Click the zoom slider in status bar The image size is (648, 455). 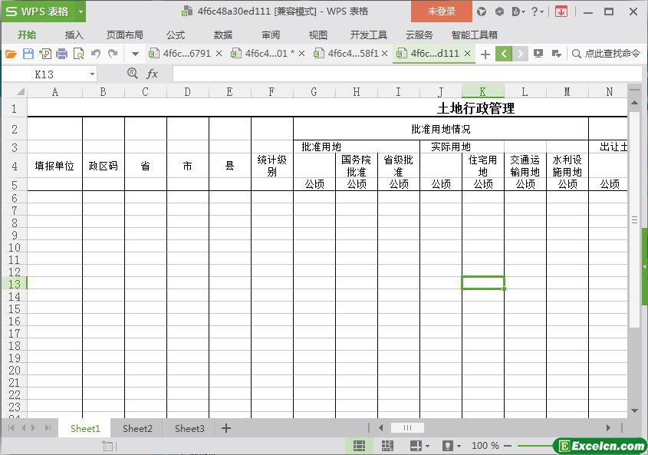(537, 446)
